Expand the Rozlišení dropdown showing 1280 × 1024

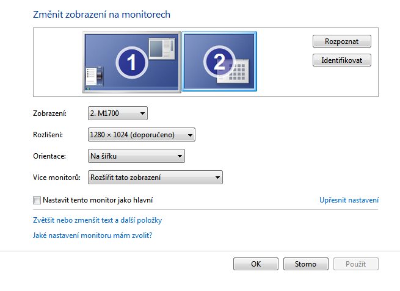click(x=141, y=135)
